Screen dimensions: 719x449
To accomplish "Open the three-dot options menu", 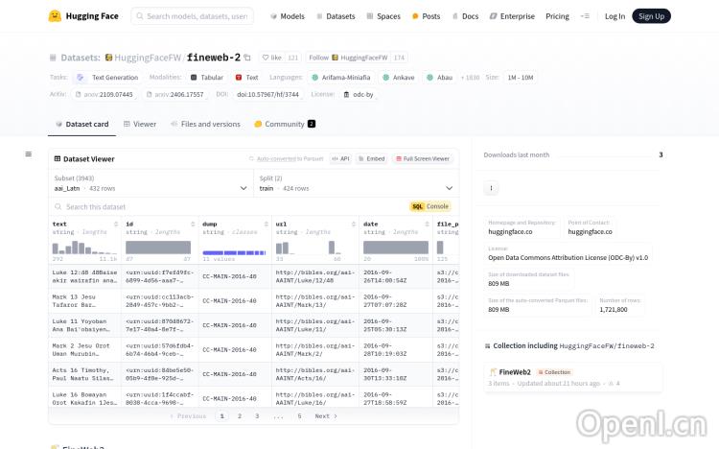I will pyautogui.click(x=491, y=188).
